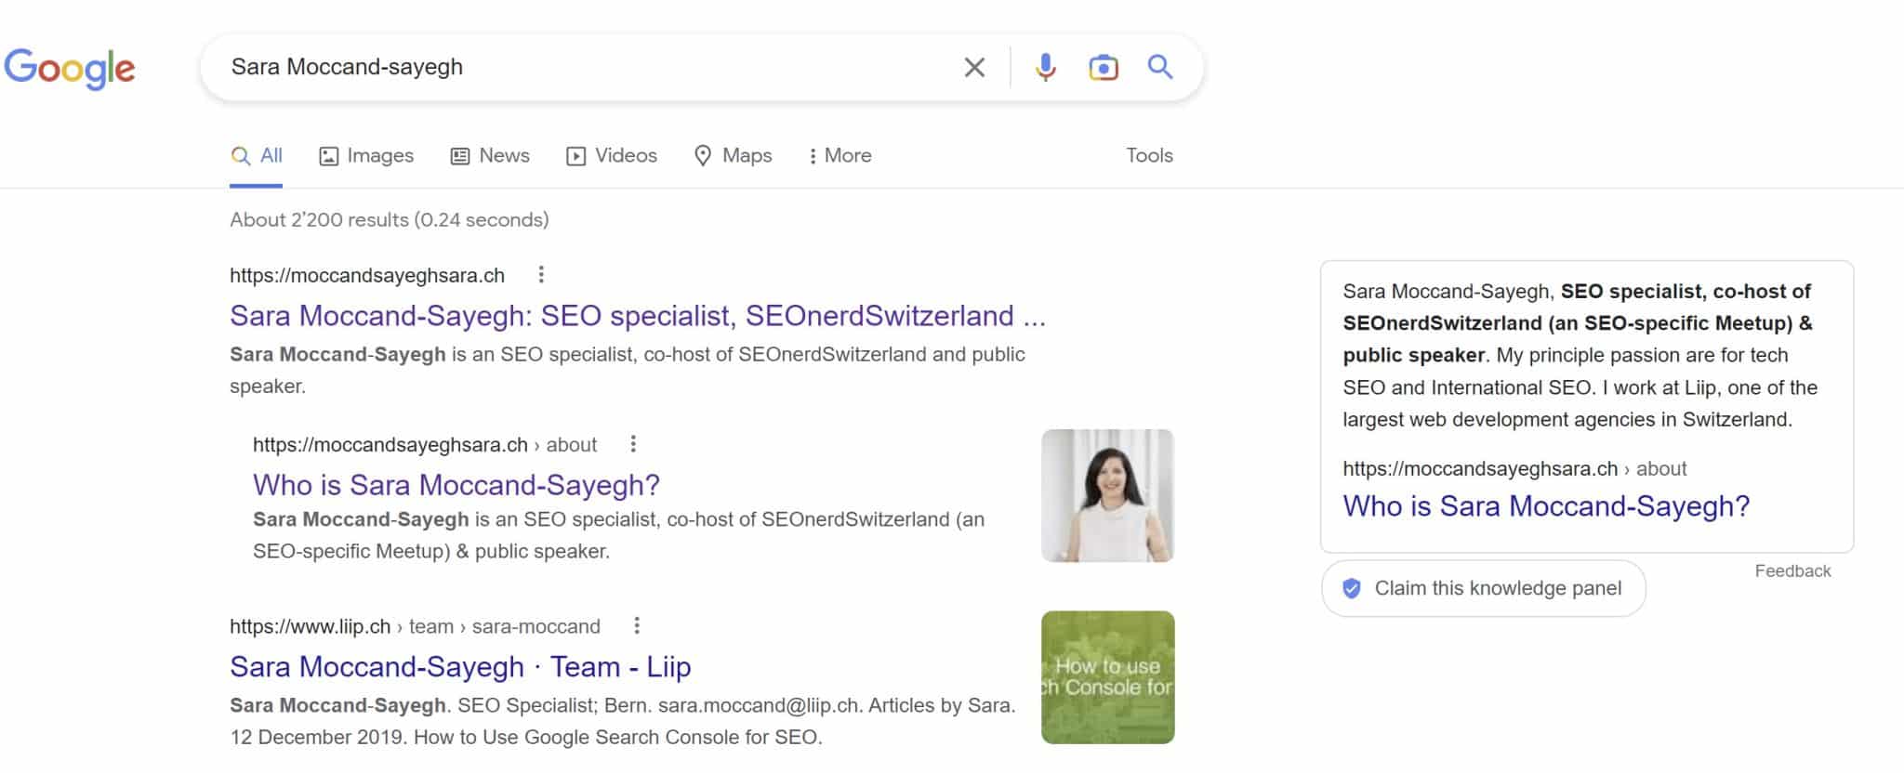
Task: Open options menu next to moccandsayeghsara.ch URL
Action: [x=541, y=274]
